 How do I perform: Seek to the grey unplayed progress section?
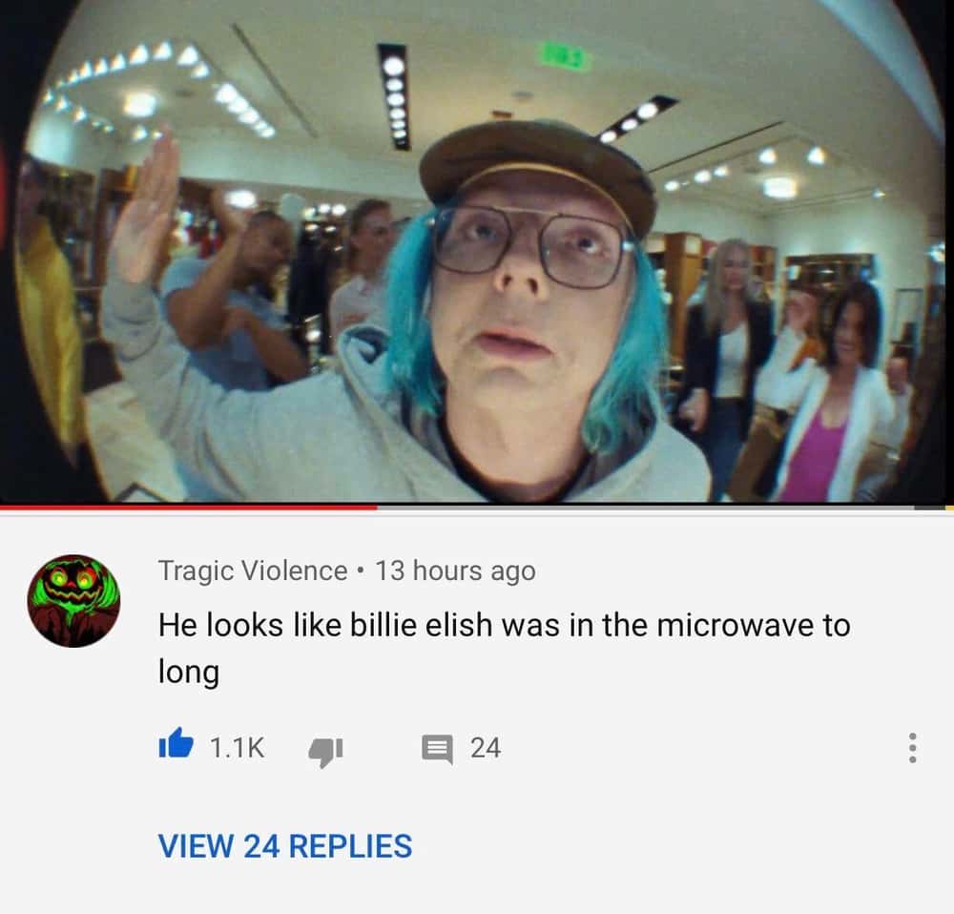[645, 507]
